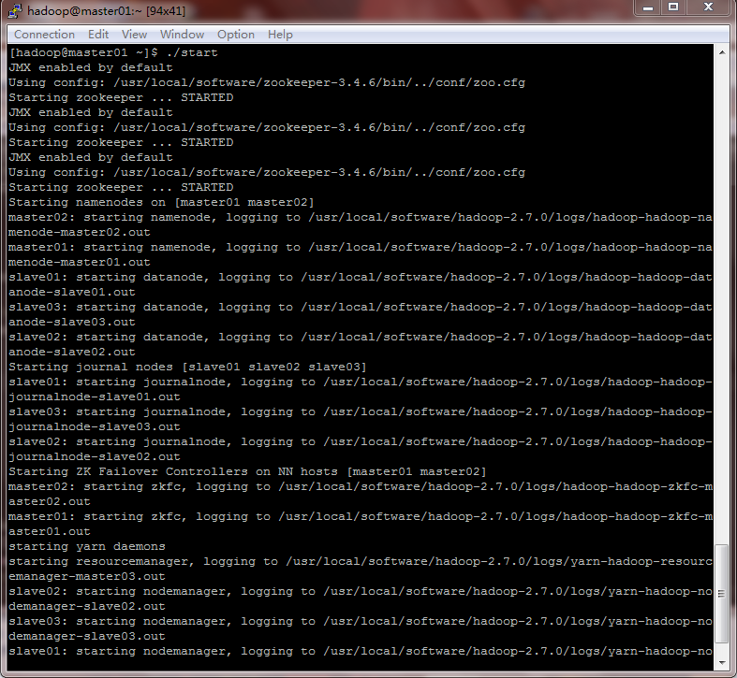Click the terminal app icon in title bar

tap(15, 10)
